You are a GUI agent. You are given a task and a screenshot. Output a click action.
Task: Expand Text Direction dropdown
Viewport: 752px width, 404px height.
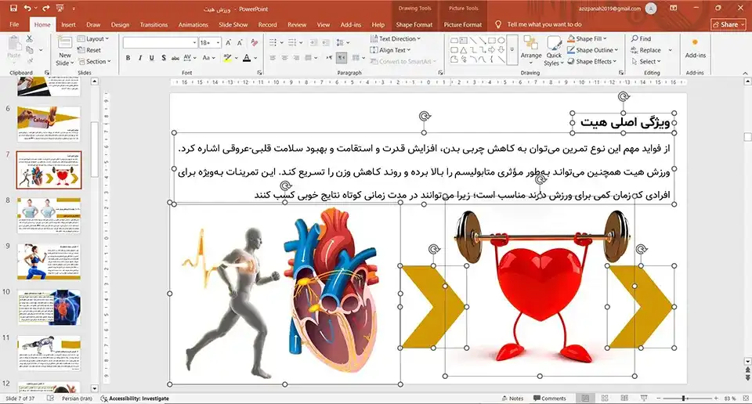click(395, 38)
